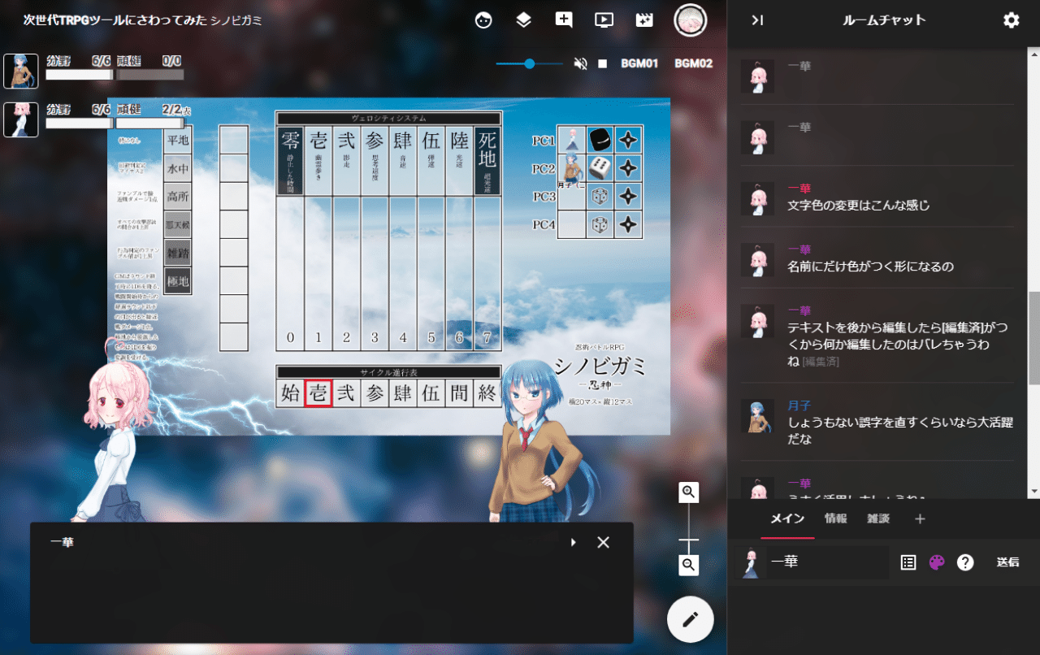
Task: Click the PC4 dice icon
Action: click(x=600, y=224)
